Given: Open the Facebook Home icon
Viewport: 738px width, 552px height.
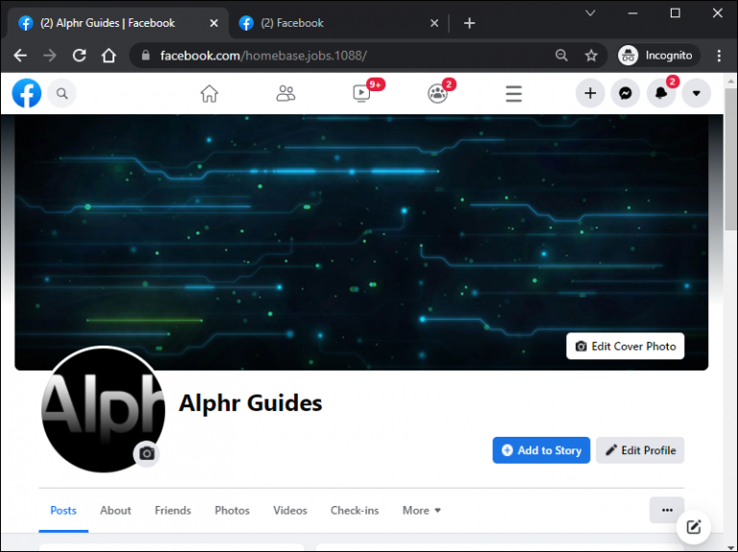Looking at the screenshot, I should (209, 93).
